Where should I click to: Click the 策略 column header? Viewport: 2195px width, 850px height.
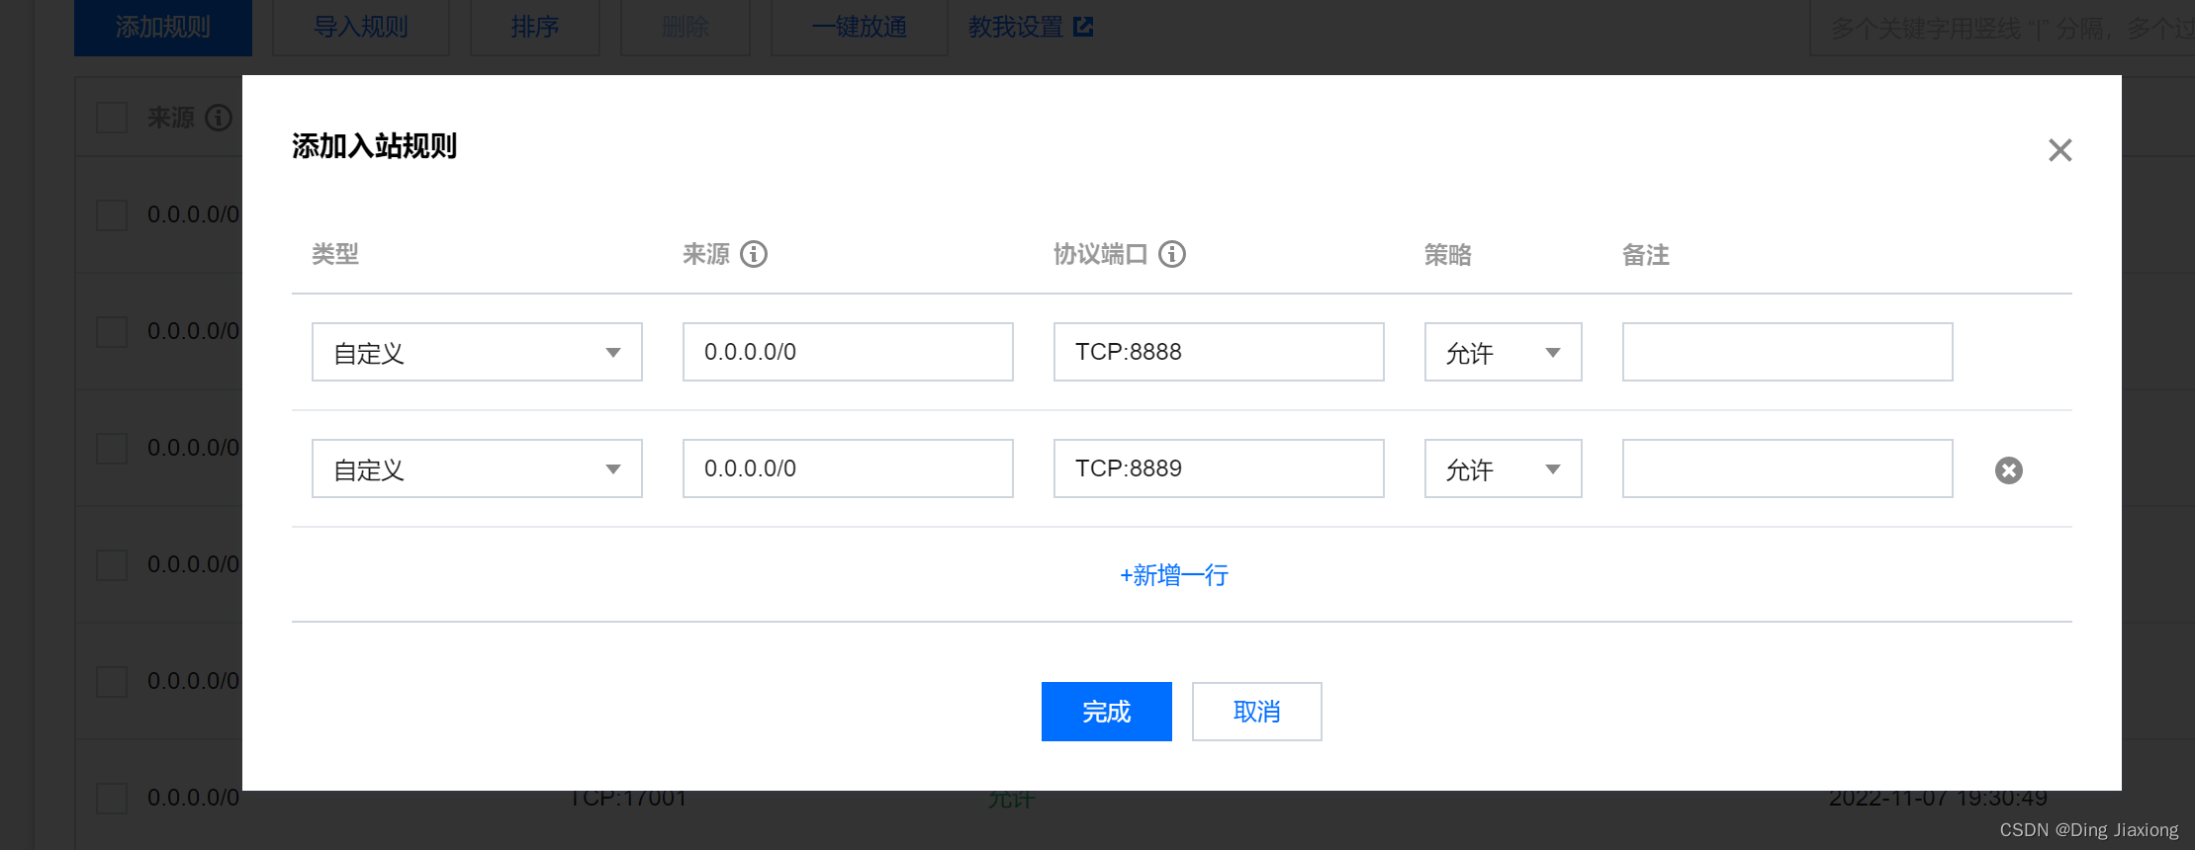(1448, 255)
